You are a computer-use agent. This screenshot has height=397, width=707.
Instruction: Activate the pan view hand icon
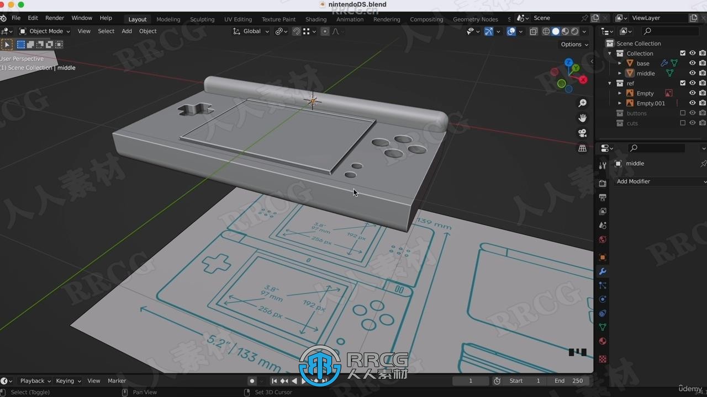[x=582, y=118]
